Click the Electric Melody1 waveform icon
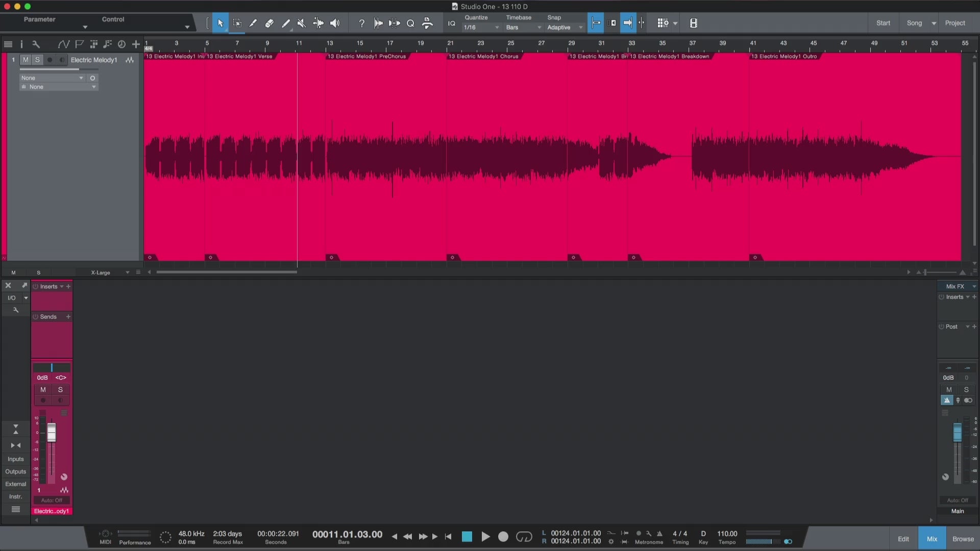The height and width of the screenshot is (551, 980). tap(130, 60)
